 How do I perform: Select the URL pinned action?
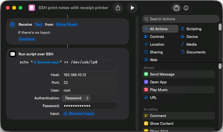(178, 98)
